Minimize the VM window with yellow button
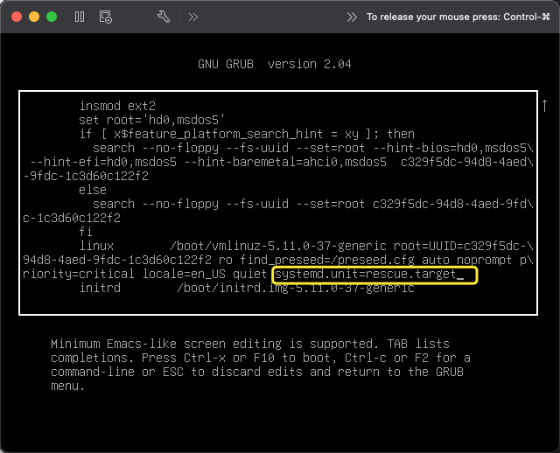Image resolution: width=560 pixels, height=453 pixels. point(34,17)
